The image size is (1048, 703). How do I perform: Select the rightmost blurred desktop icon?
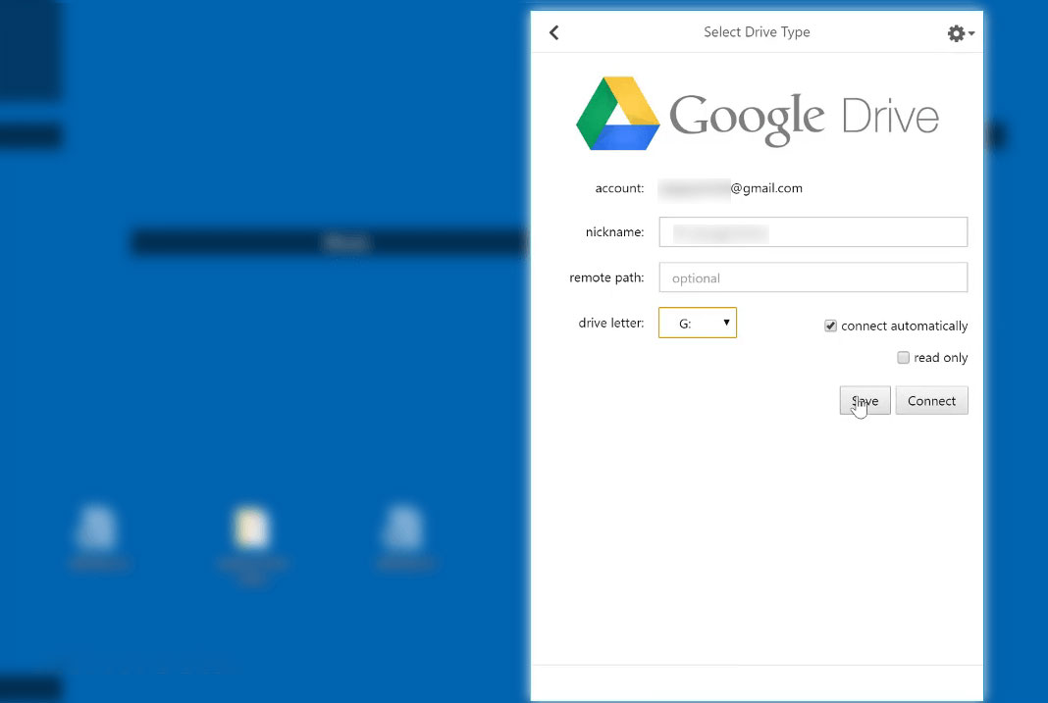[403, 529]
